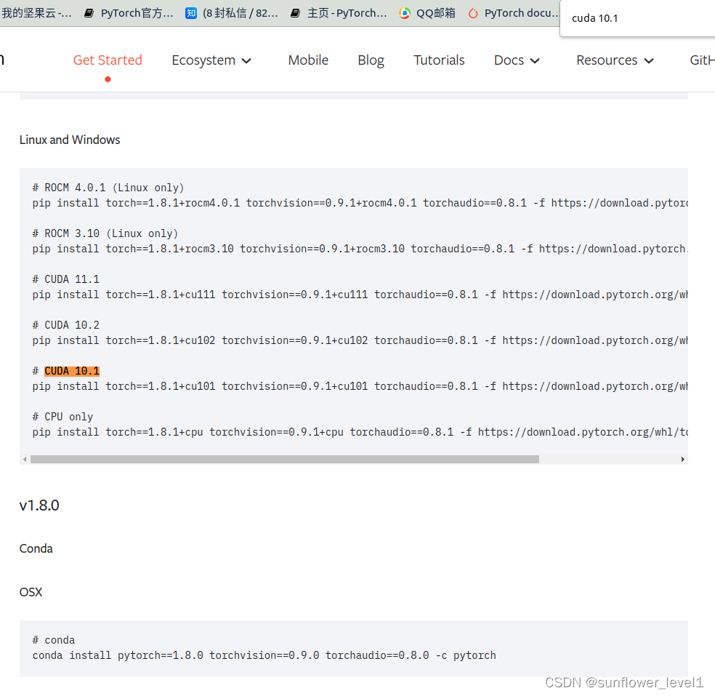Open the PyTorch官方 bookmark
This screenshot has height=696, width=715.
click(129, 13)
